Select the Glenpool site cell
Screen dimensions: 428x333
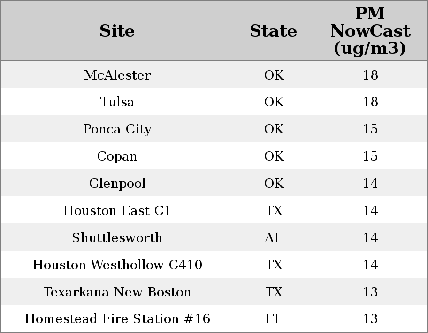pyautogui.click(x=117, y=183)
